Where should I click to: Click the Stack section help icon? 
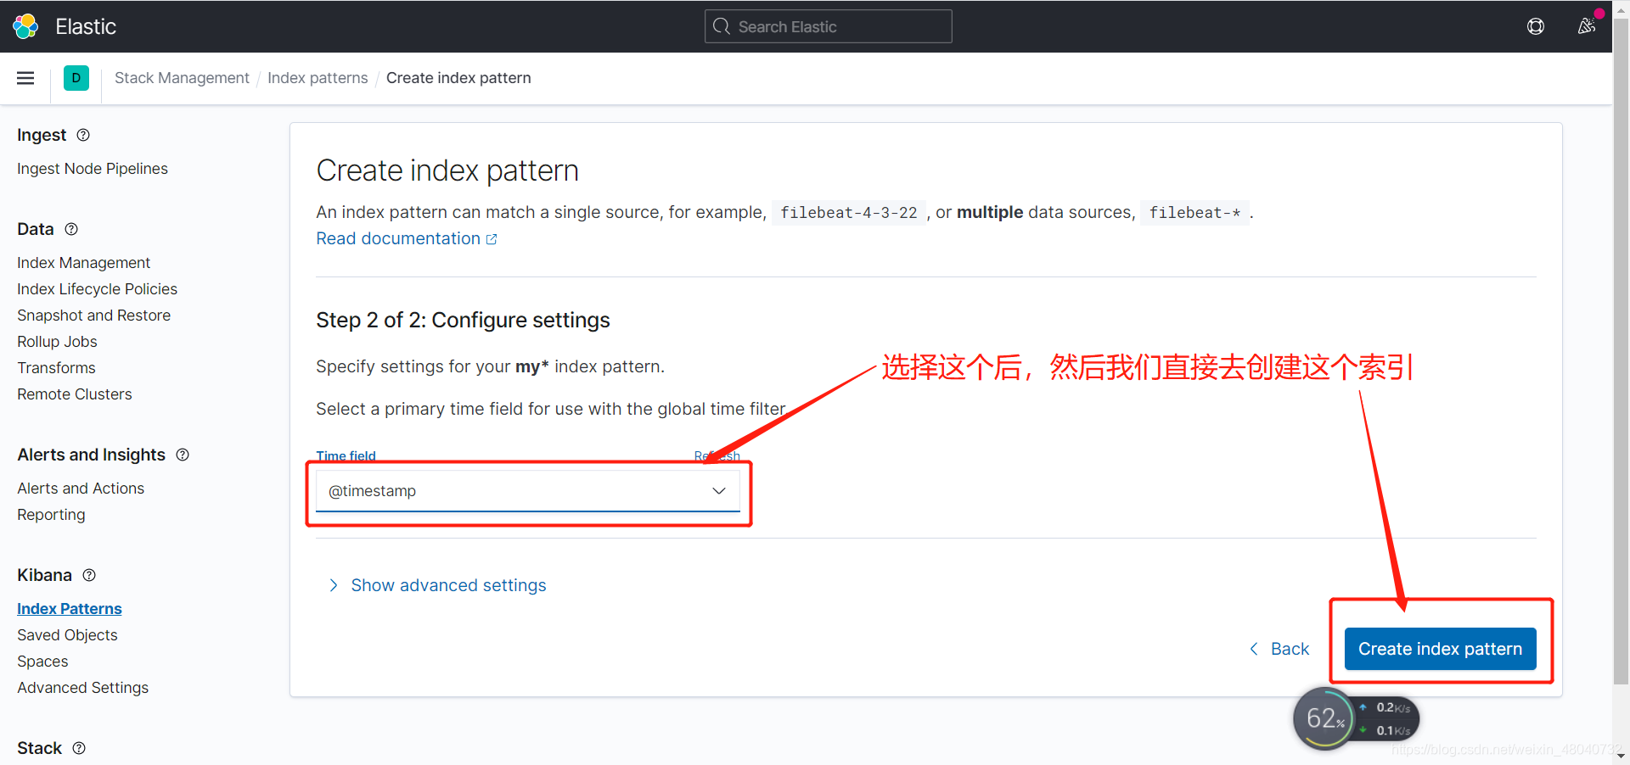tap(79, 748)
